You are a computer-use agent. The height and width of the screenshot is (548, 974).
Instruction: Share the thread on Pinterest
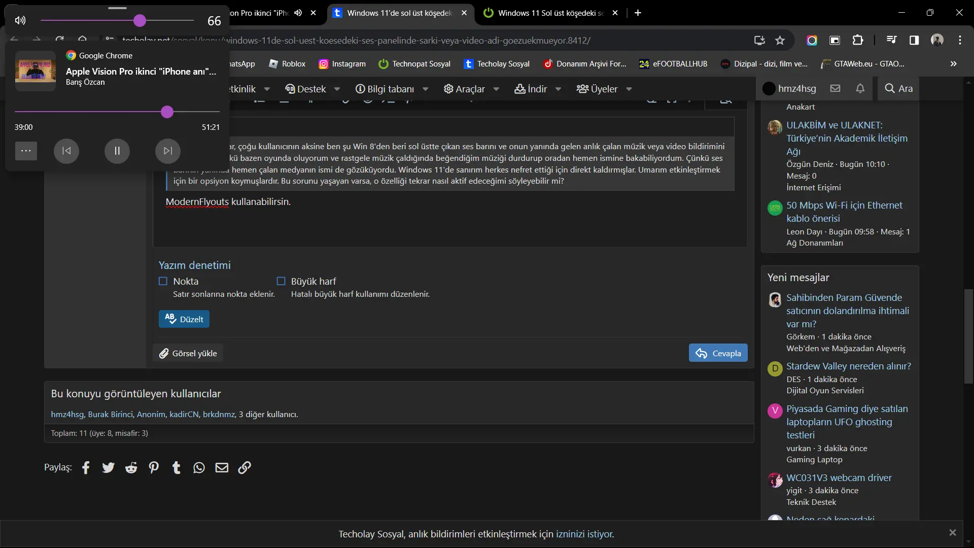click(154, 467)
